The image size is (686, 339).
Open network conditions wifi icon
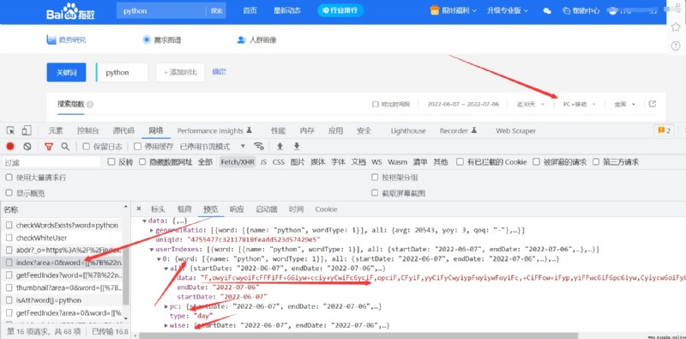point(259,146)
